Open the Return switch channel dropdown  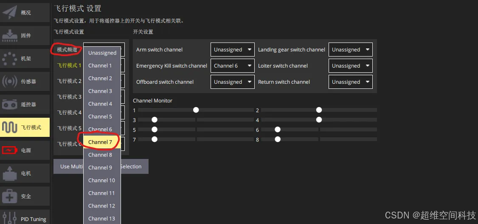tap(351, 82)
